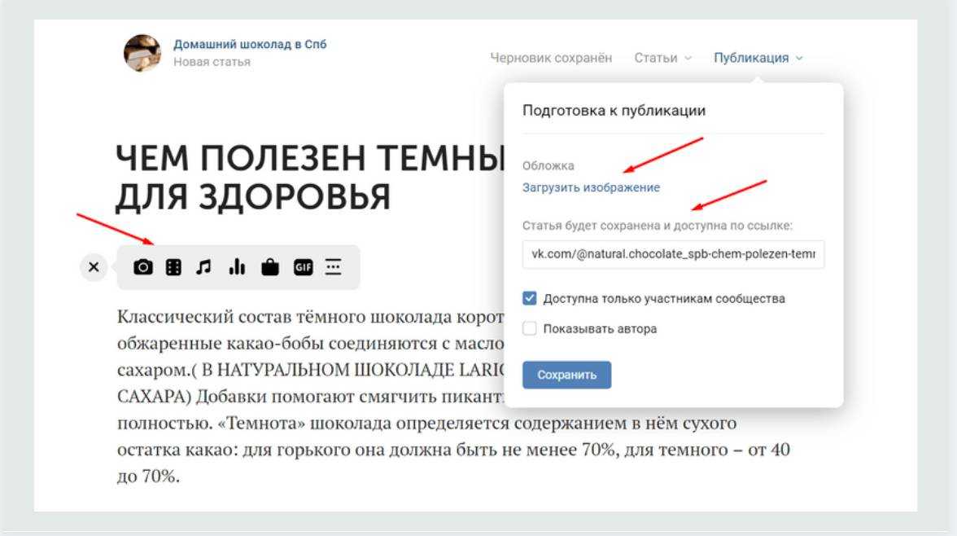
Task: Open the "Домашний шоколад в Спб" community link
Action: [x=250, y=45]
